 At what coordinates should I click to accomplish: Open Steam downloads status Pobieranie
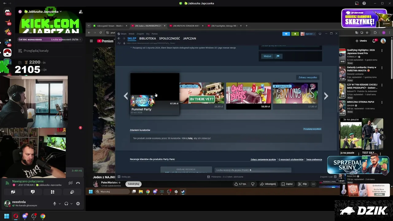click(x=225, y=177)
